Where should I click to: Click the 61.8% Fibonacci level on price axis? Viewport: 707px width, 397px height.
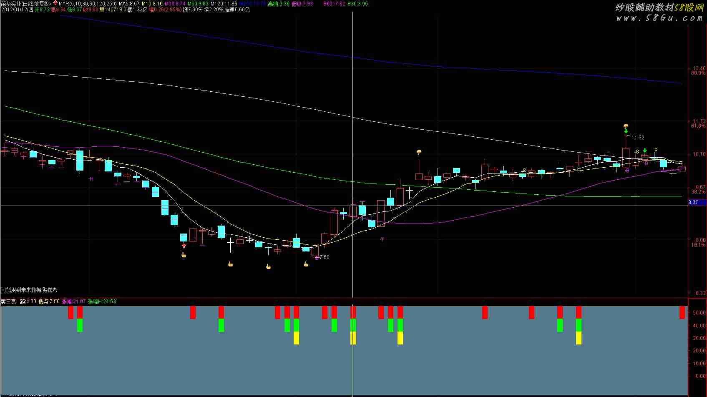(x=698, y=126)
